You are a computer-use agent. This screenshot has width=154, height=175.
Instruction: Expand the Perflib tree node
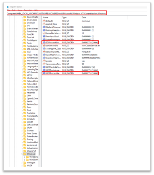click(x=22, y=102)
